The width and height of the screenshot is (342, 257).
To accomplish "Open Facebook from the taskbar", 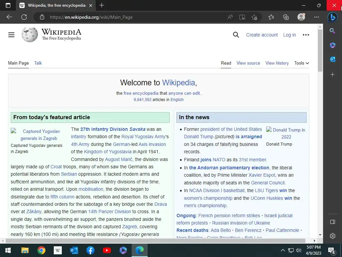I will click(x=90, y=250).
